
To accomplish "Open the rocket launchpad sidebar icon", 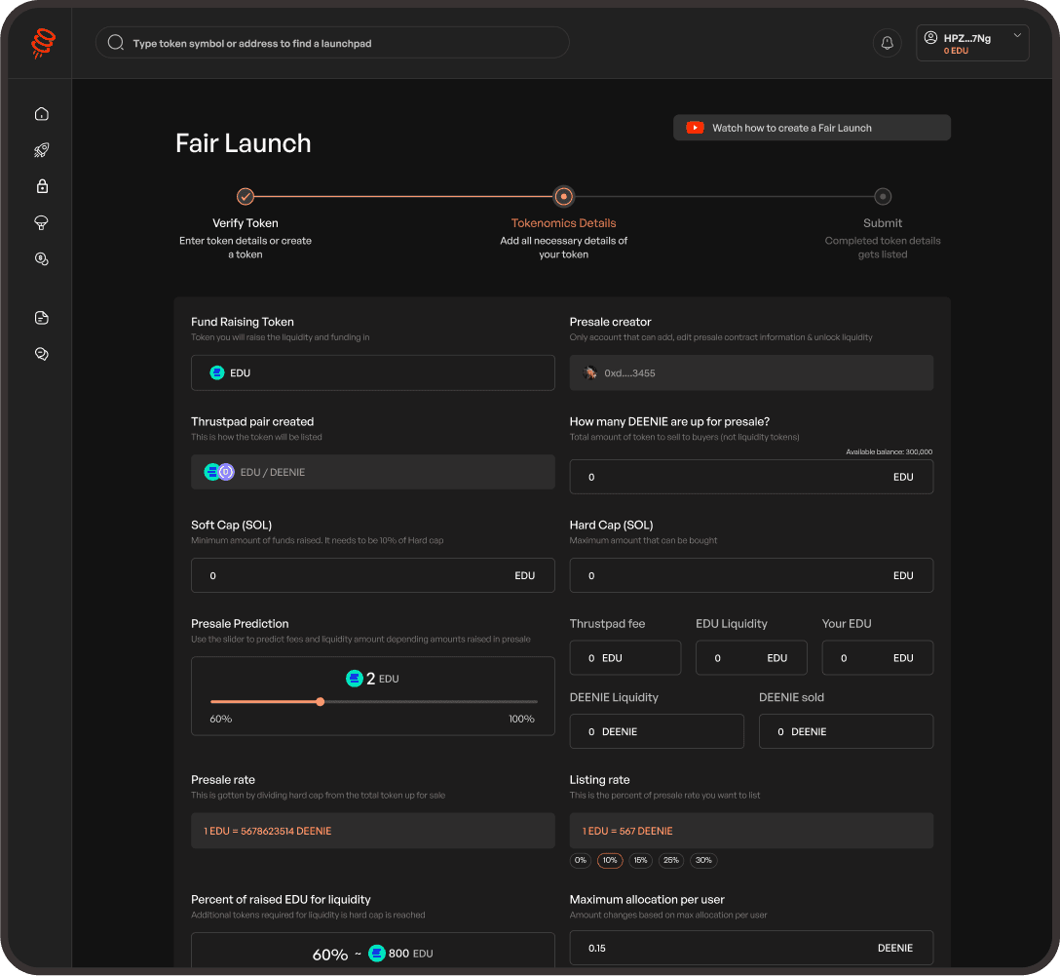I will [x=42, y=150].
